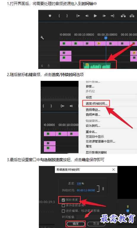This screenshot has height=228, width=137.
Task: Click Go to In point icon in top screenshot
Action: pos(78,16)
